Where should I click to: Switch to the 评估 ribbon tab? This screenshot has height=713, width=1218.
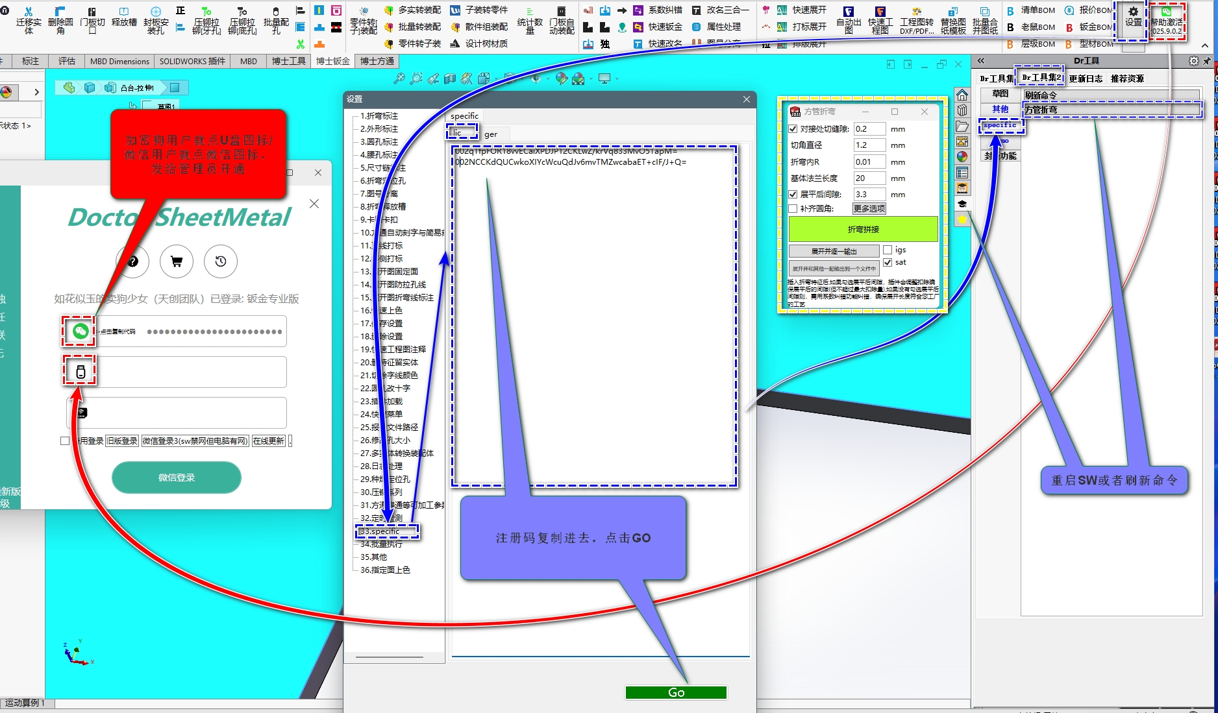coord(67,61)
